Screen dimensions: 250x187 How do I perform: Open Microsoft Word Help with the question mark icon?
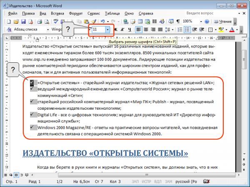[207, 22]
